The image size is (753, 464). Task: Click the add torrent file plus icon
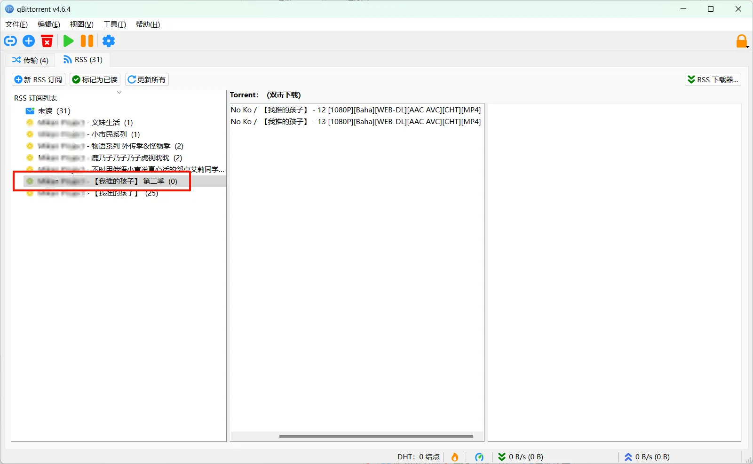[x=29, y=41]
